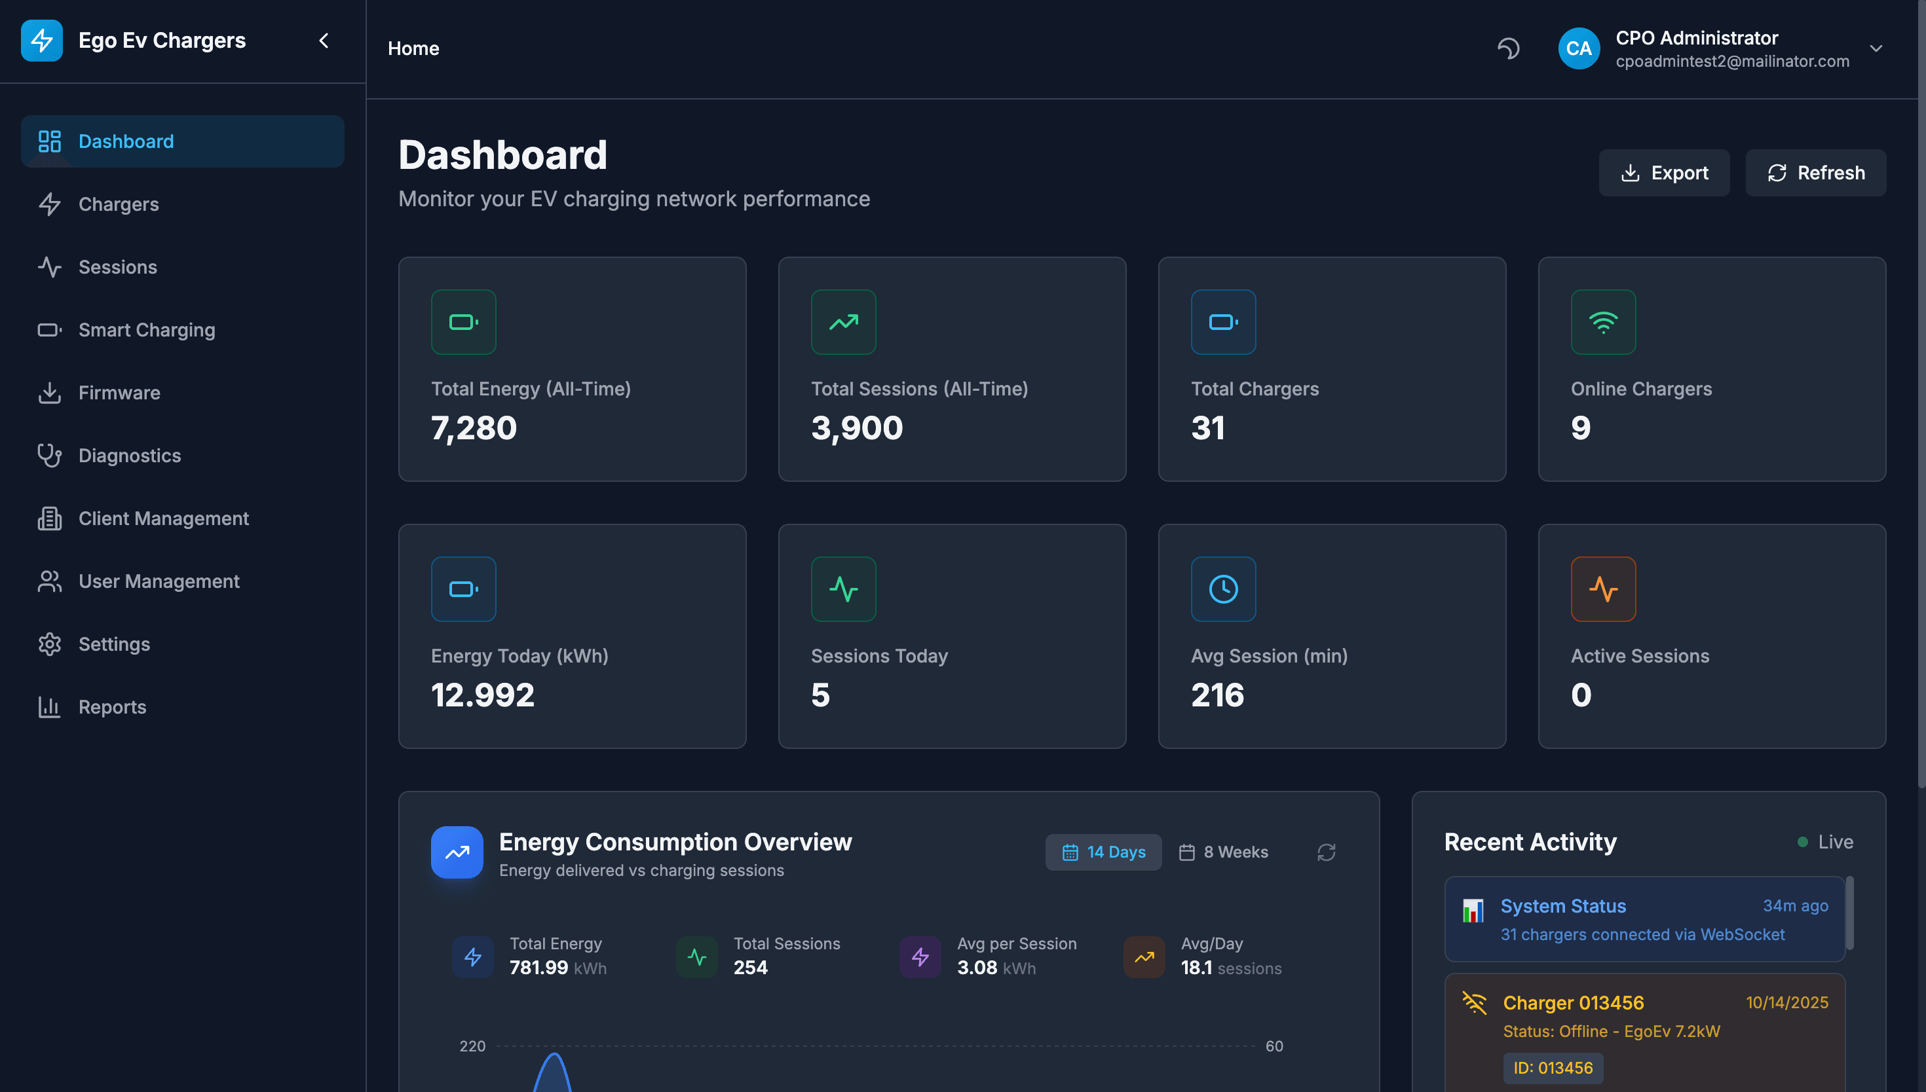This screenshot has width=1926, height=1092.
Task: Click the history restore icon in the top bar
Action: click(1509, 48)
